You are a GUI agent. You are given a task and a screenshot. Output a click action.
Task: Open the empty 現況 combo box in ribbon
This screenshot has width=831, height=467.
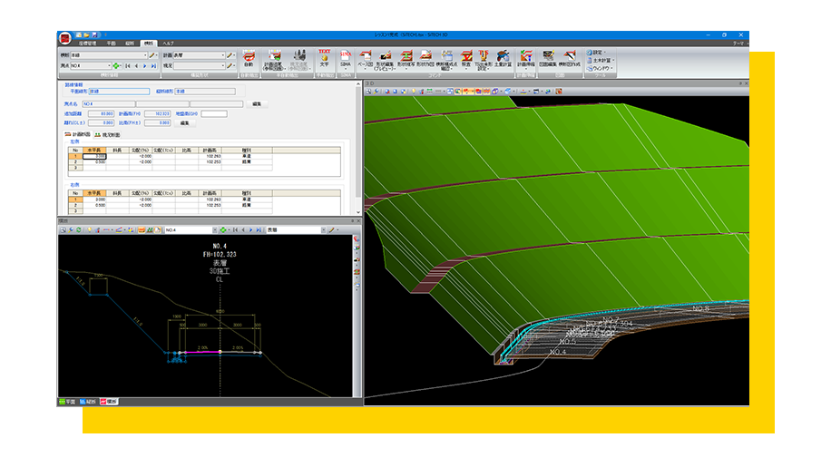click(200, 65)
